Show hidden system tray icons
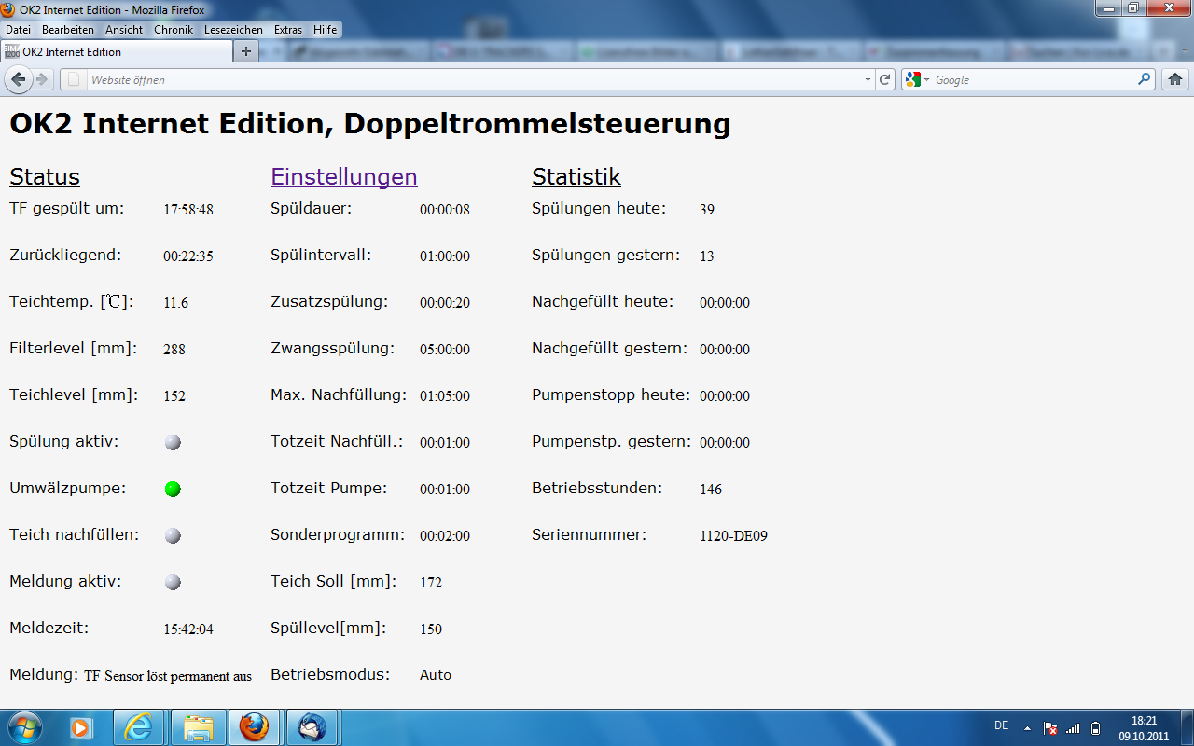 (1027, 727)
